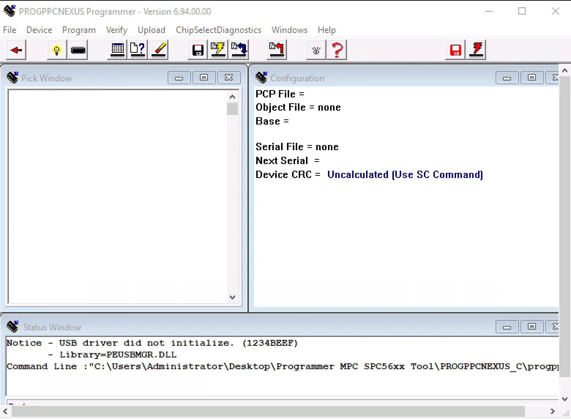
Task: Maximize the main application window
Action: (x=522, y=11)
